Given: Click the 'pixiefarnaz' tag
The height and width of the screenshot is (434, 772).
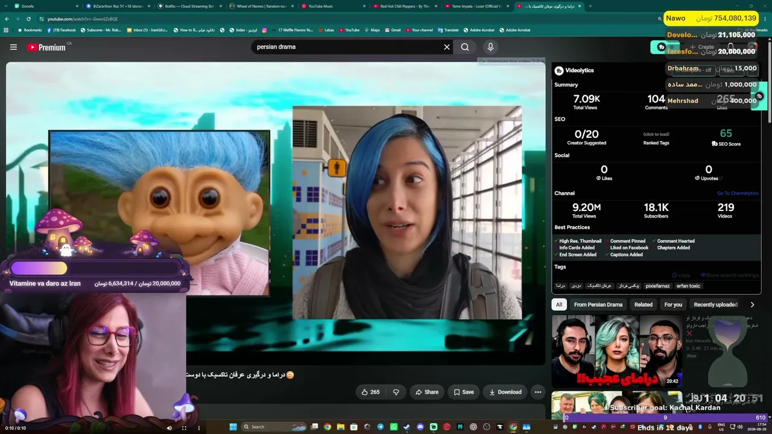Looking at the screenshot, I should pyautogui.click(x=657, y=286).
